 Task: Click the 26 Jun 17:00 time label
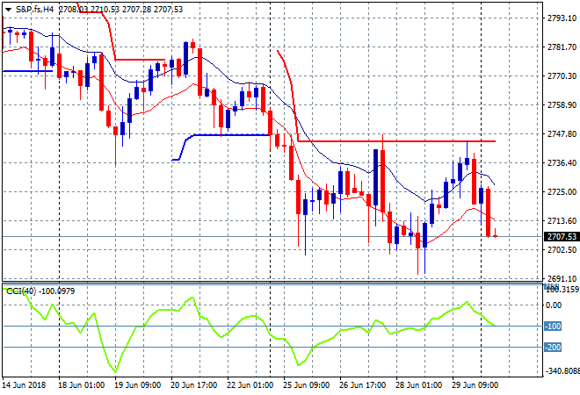[362, 385]
